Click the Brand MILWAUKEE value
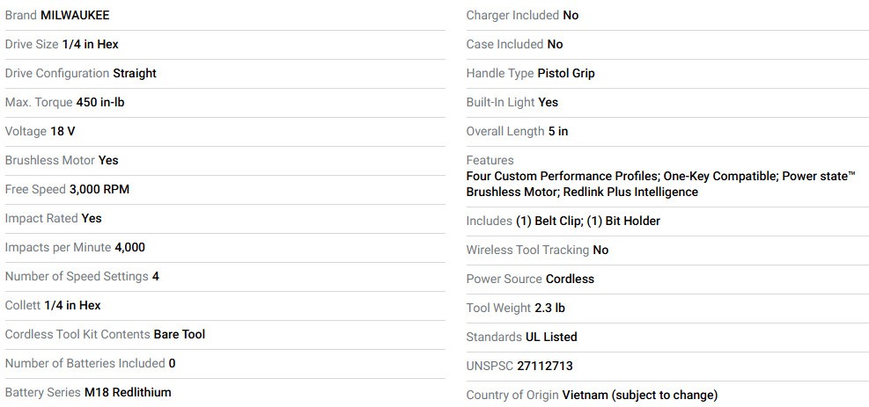The image size is (869, 407). 75,16
